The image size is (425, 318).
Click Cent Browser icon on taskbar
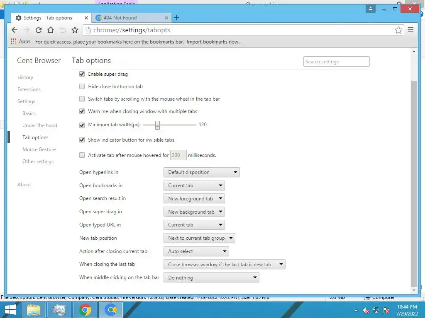click(x=111, y=310)
